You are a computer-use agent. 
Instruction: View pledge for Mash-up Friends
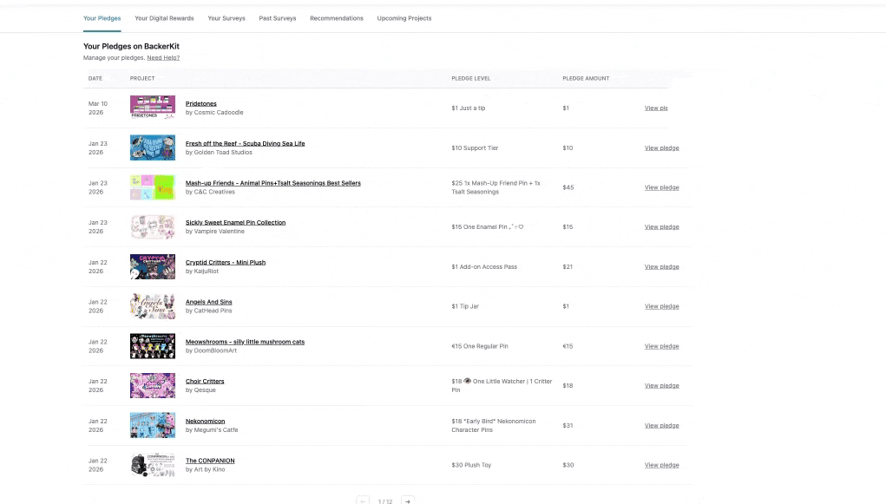(661, 187)
